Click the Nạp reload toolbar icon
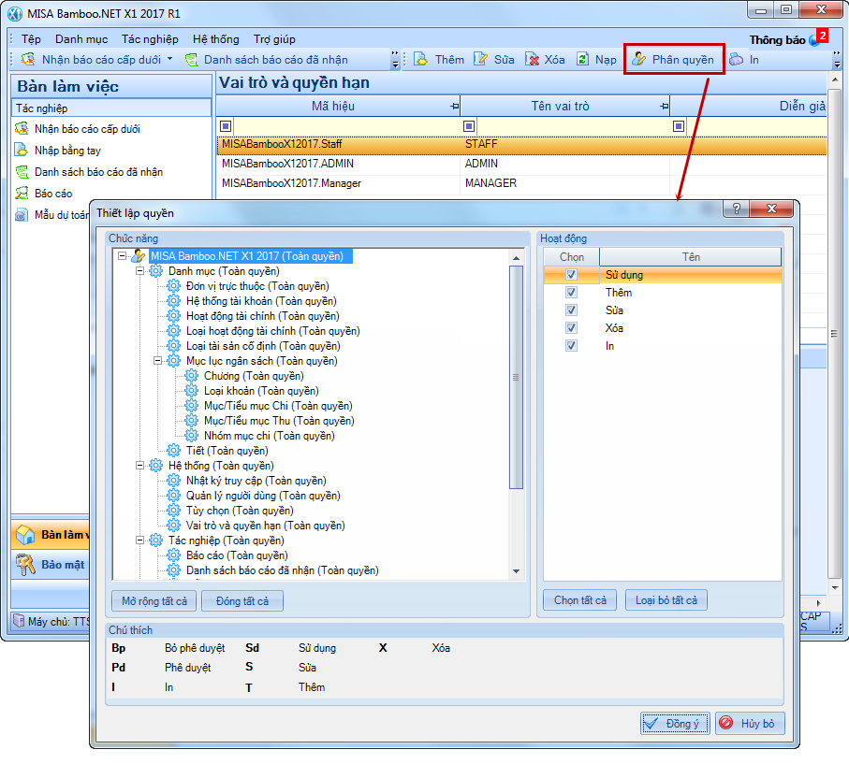 point(582,60)
